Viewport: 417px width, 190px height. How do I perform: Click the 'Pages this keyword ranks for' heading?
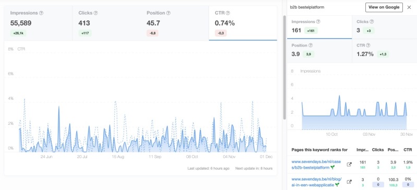pyautogui.click(x=320, y=150)
